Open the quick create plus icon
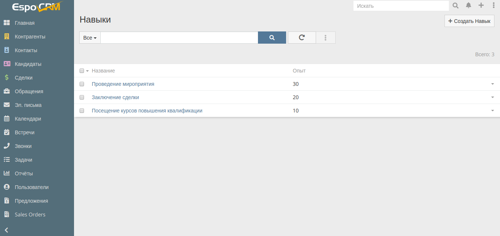This screenshot has width=500, height=236. [481, 6]
